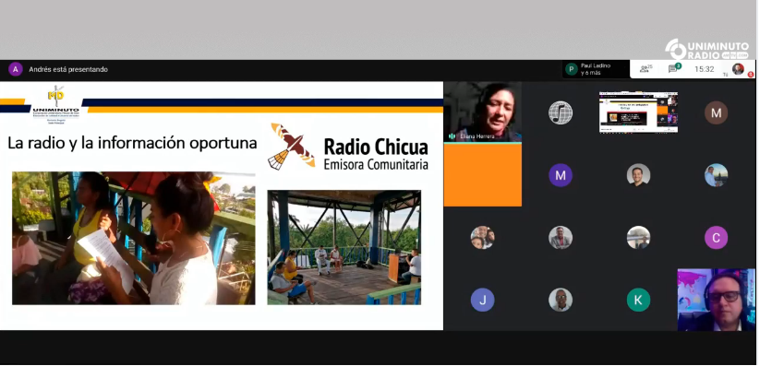760x366 pixels.
Task: Click the self-view video with headphones
Action: pyautogui.click(x=716, y=300)
